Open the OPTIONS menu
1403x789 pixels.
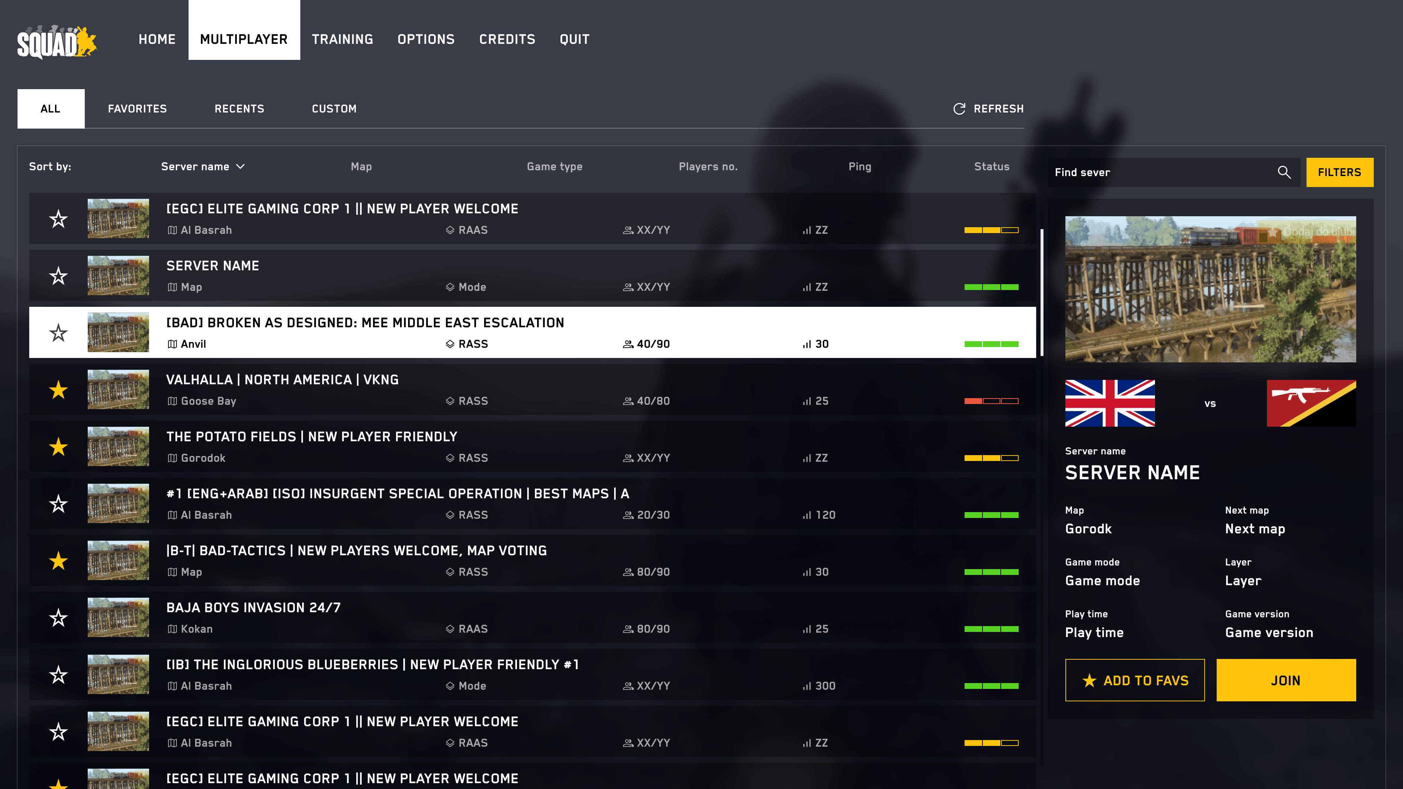click(426, 39)
